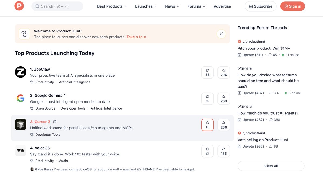Toggle upvote on VoiceOS
This screenshot has width=323, height=175.
click(x=224, y=151)
